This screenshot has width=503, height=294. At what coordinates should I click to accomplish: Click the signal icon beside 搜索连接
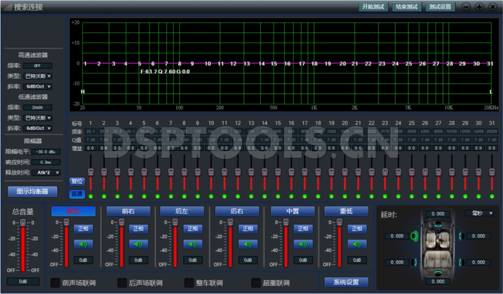(x=8, y=7)
